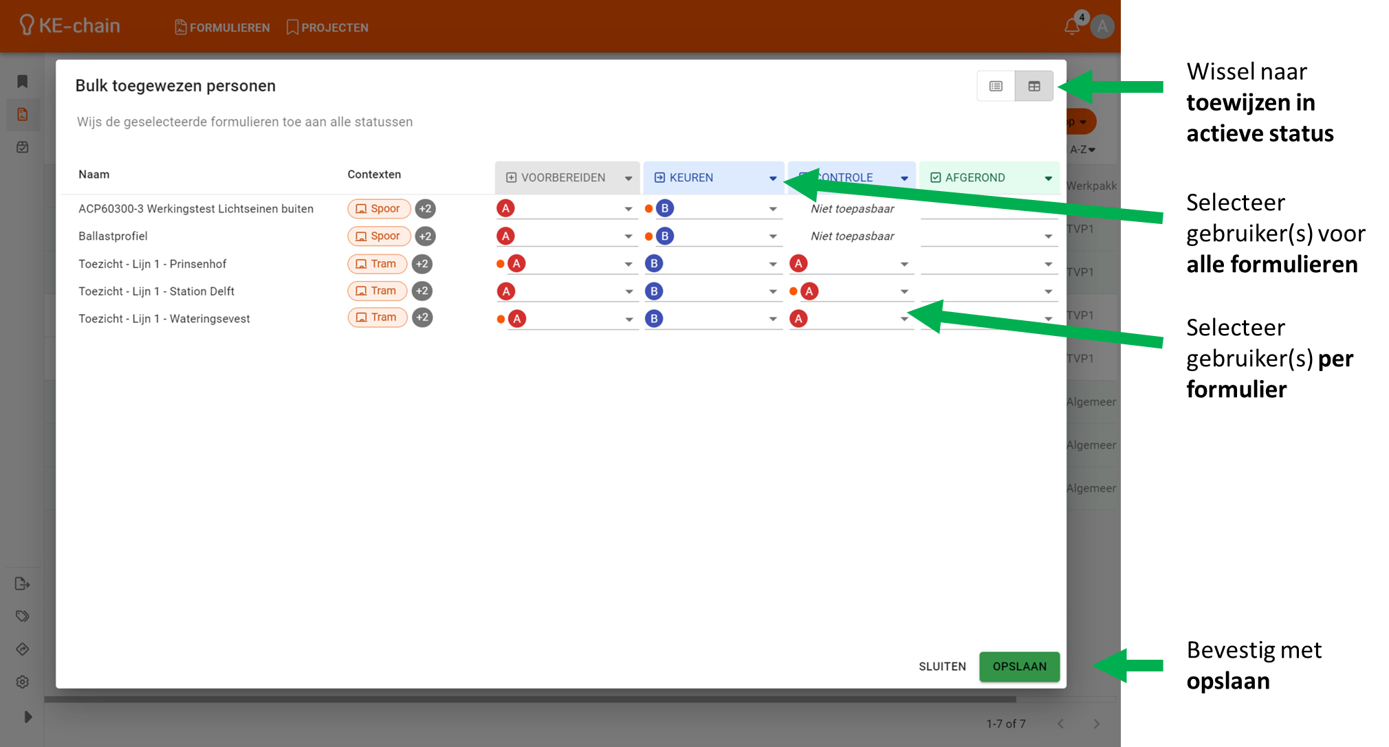Click the bookmark icon in the left sidebar
Screen dimensions: 1389x747
[x=23, y=82]
